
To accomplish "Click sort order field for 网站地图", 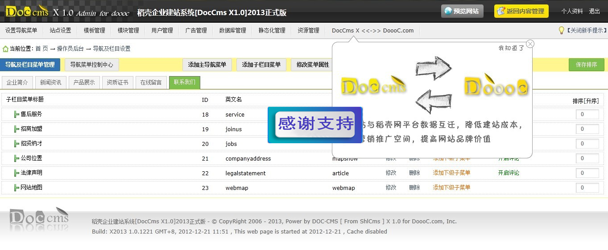I will pos(587,188).
